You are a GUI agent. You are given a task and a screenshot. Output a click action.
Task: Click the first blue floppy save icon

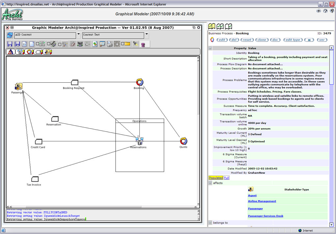click(x=10, y=44)
